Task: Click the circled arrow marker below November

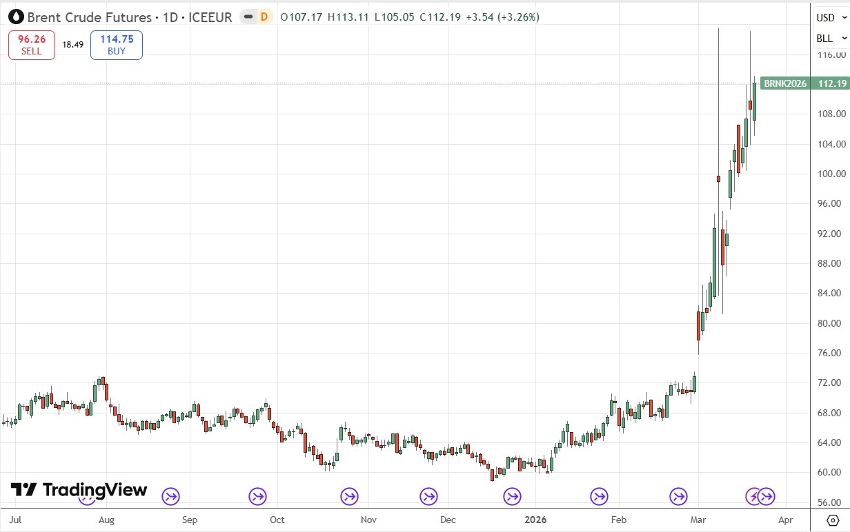Action: tap(349, 495)
